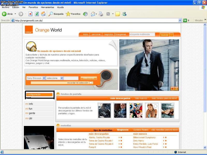Click the Internet zone globe in status bar
207x155 pixels.
pyautogui.click(x=175, y=152)
